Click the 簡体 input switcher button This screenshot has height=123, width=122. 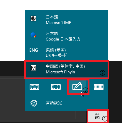pos(97,116)
